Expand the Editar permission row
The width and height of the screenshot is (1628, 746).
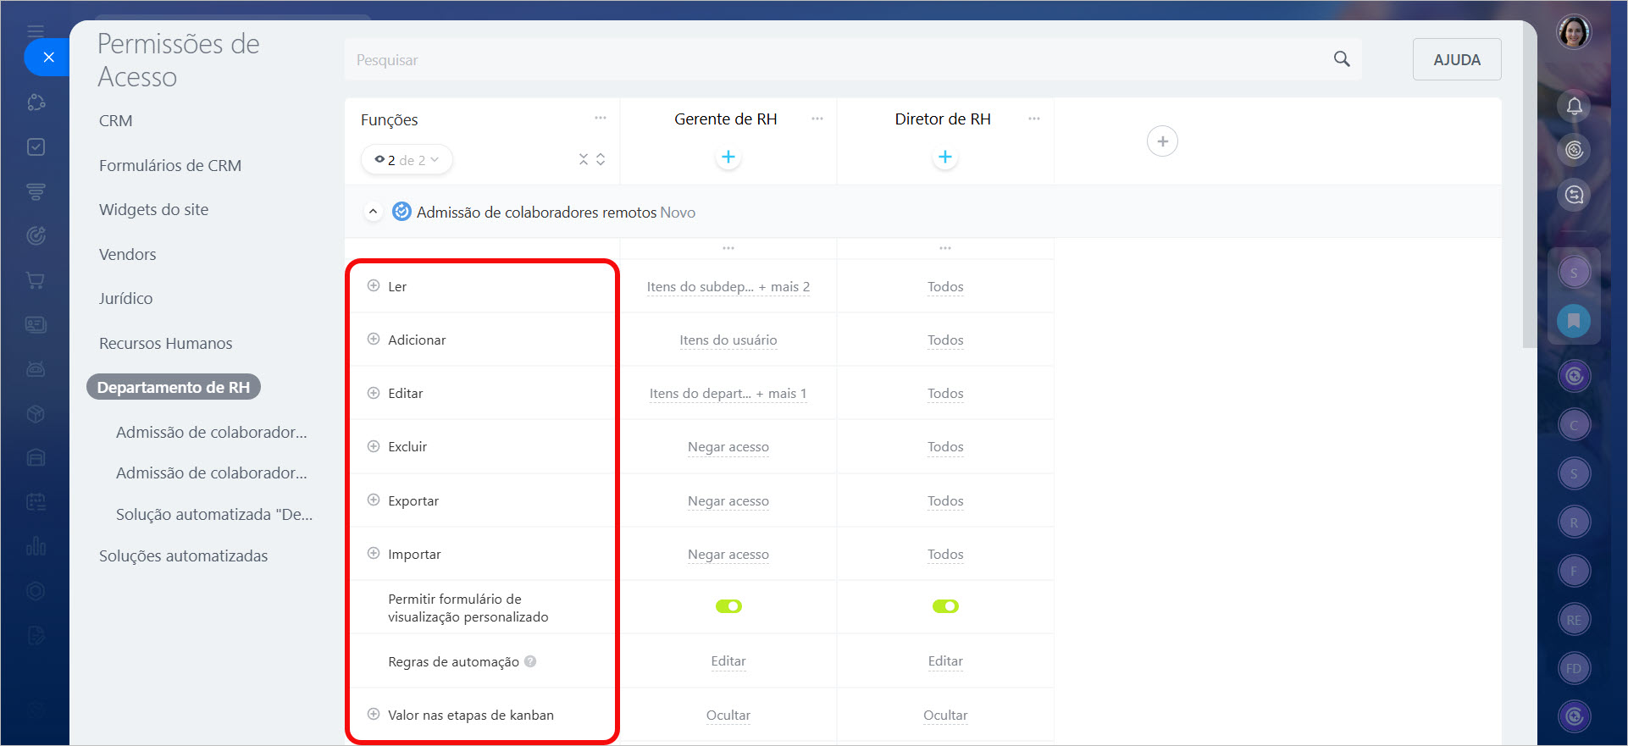[374, 393]
